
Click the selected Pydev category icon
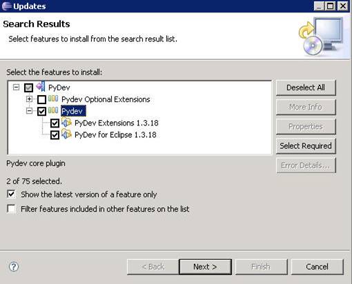click(53, 110)
